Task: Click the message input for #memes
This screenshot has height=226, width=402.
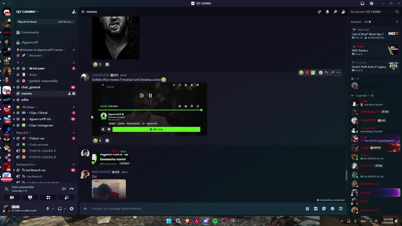Action: point(195,208)
